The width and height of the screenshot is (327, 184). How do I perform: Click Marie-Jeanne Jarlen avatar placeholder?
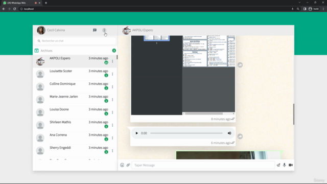[x=40, y=100]
